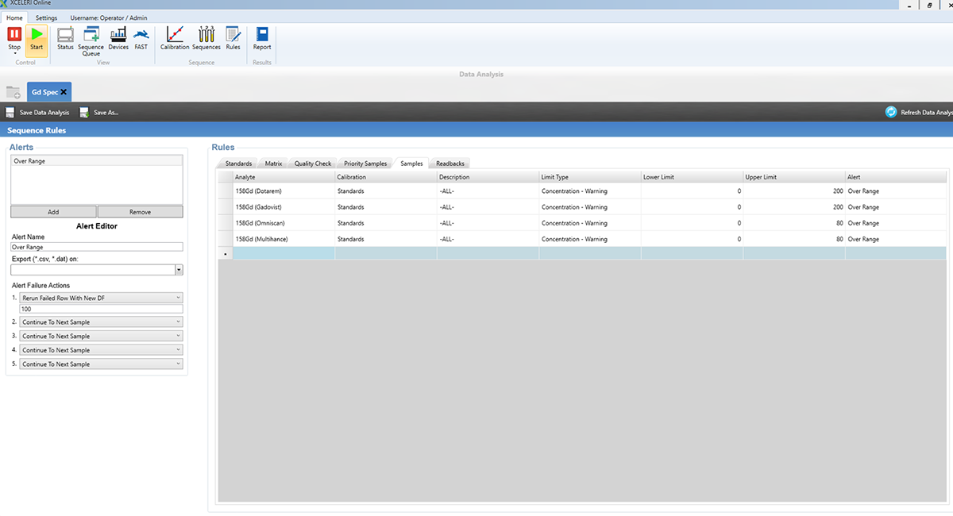This screenshot has width=953, height=516.
Task: Select the 158Gd (Omniscan) analyte cell
Action: click(x=284, y=223)
